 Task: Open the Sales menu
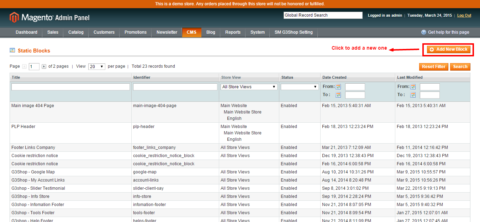pos(53,32)
